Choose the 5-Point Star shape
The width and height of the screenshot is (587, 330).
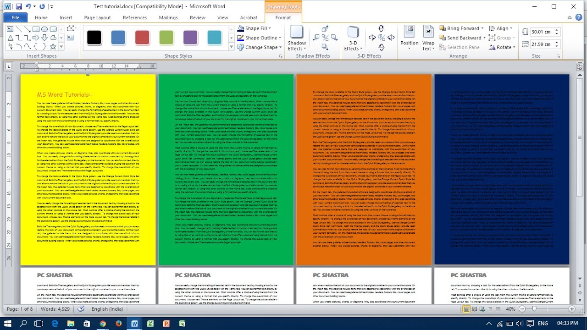[53, 46]
